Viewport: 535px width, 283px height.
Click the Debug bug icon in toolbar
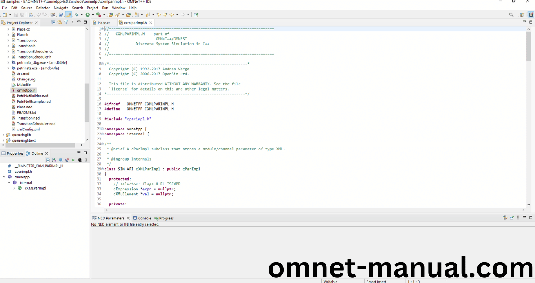point(76,15)
